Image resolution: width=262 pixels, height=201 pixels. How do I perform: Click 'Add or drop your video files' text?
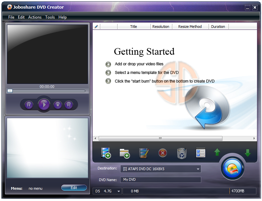(x=139, y=64)
